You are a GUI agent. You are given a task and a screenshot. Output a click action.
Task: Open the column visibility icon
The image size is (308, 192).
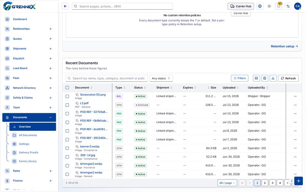click(x=265, y=78)
